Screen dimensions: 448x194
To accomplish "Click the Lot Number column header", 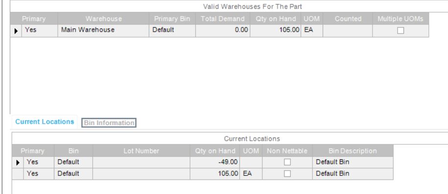I will click(x=141, y=151).
